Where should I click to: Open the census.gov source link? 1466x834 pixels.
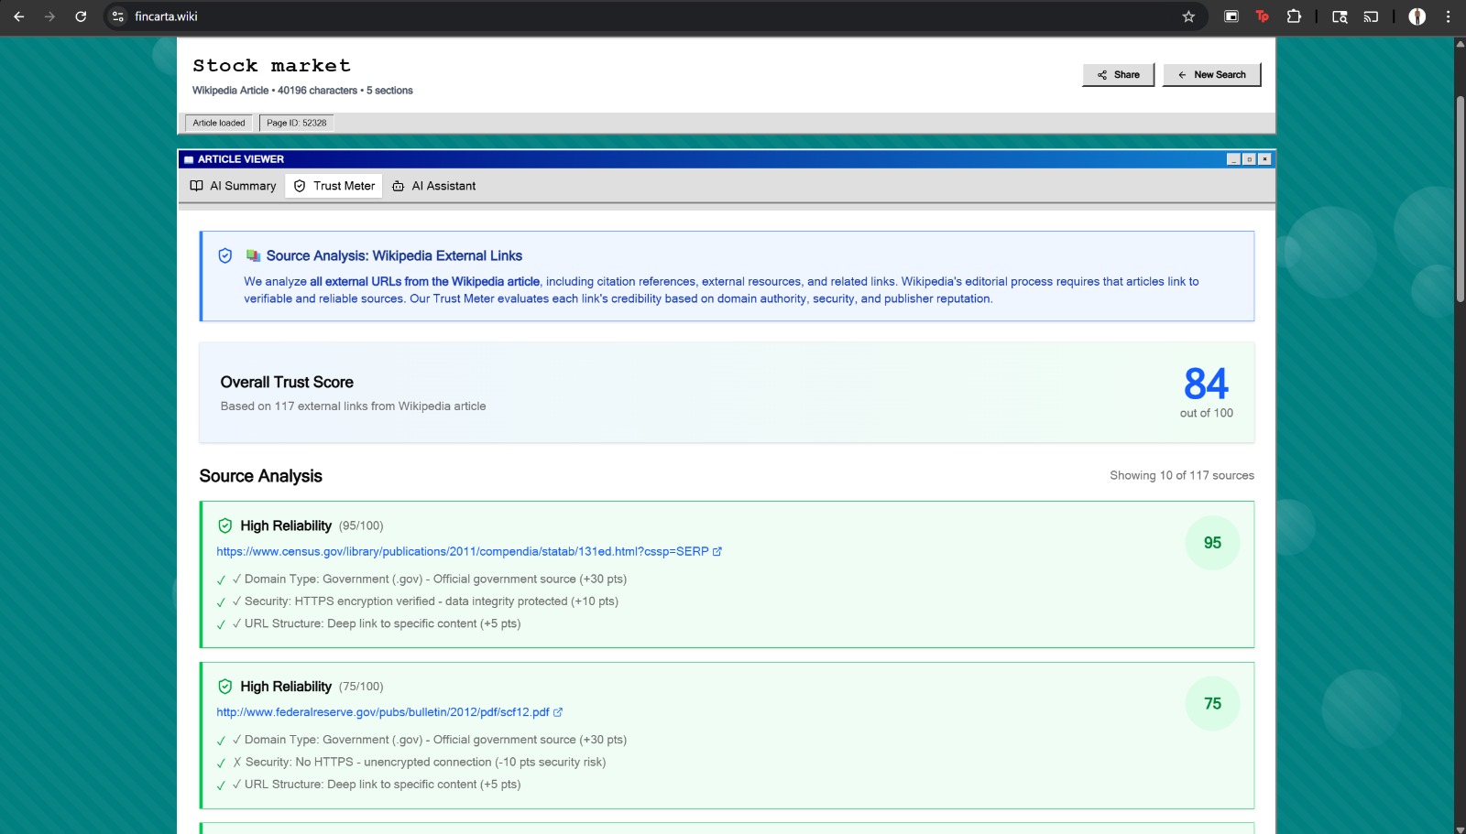click(463, 552)
